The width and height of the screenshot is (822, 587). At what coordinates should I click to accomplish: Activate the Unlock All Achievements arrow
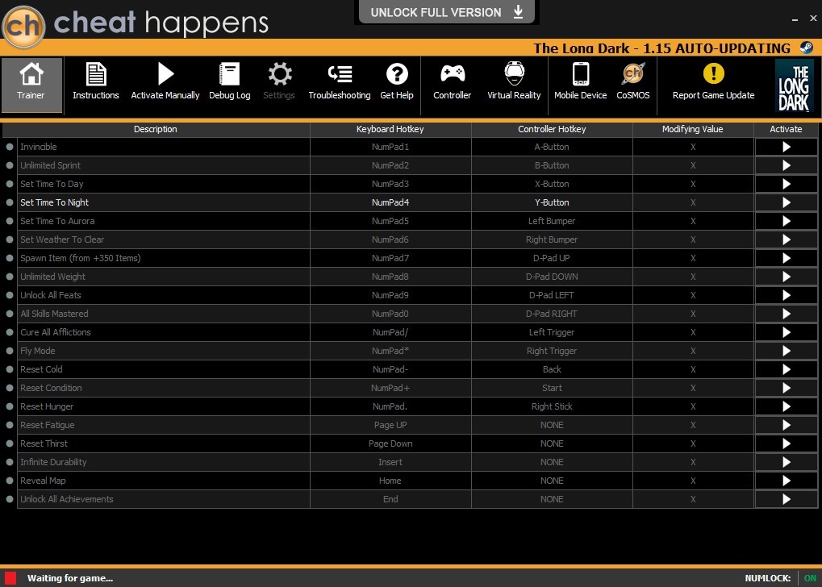tap(786, 499)
